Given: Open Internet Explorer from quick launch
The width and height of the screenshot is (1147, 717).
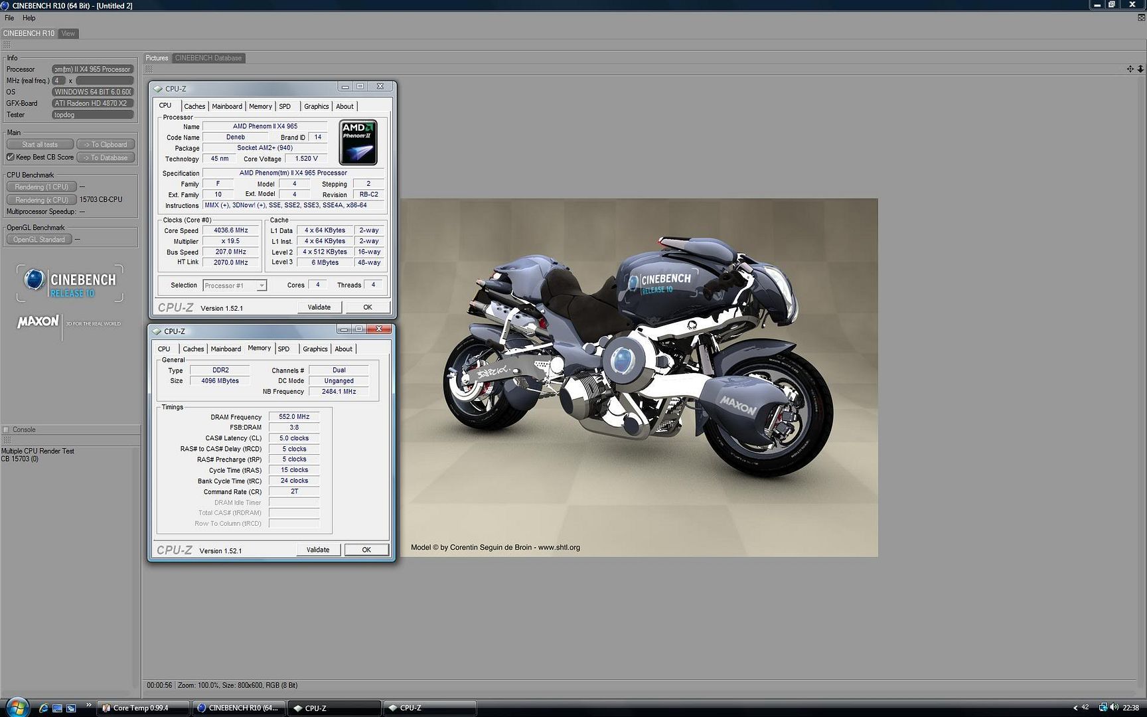Looking at the screenshot, I should click(44, 708).
